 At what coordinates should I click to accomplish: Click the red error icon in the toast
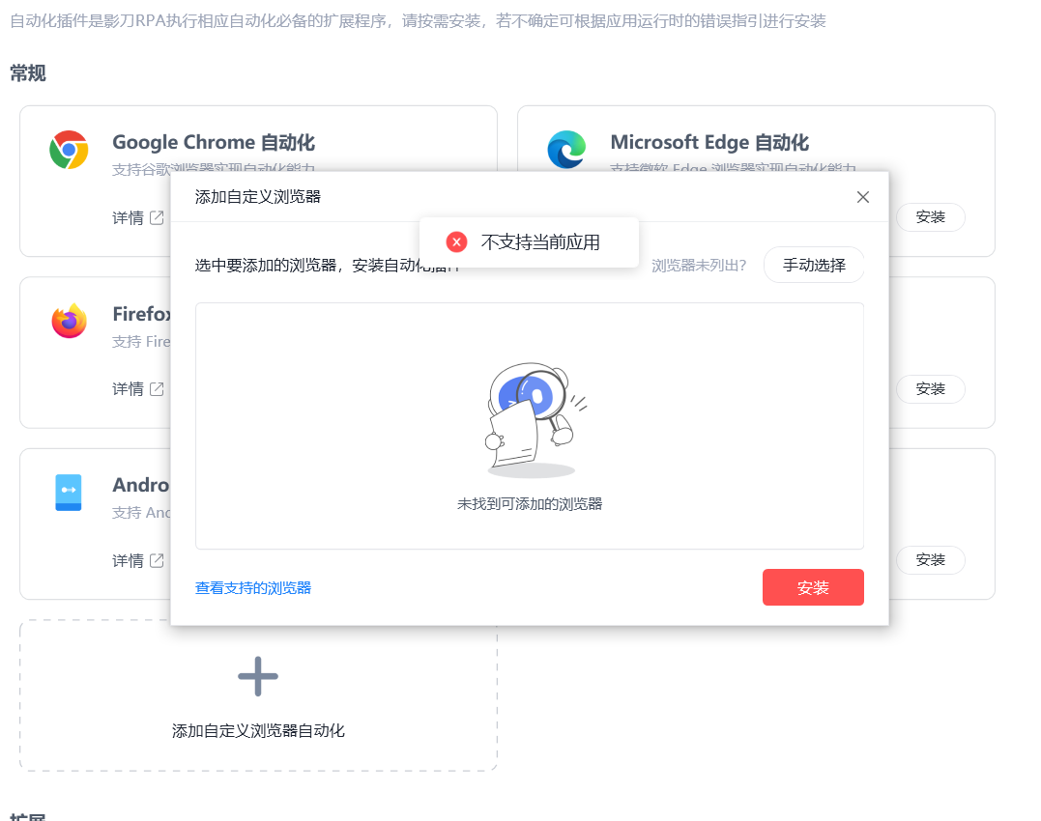click(x=457, y=242)
